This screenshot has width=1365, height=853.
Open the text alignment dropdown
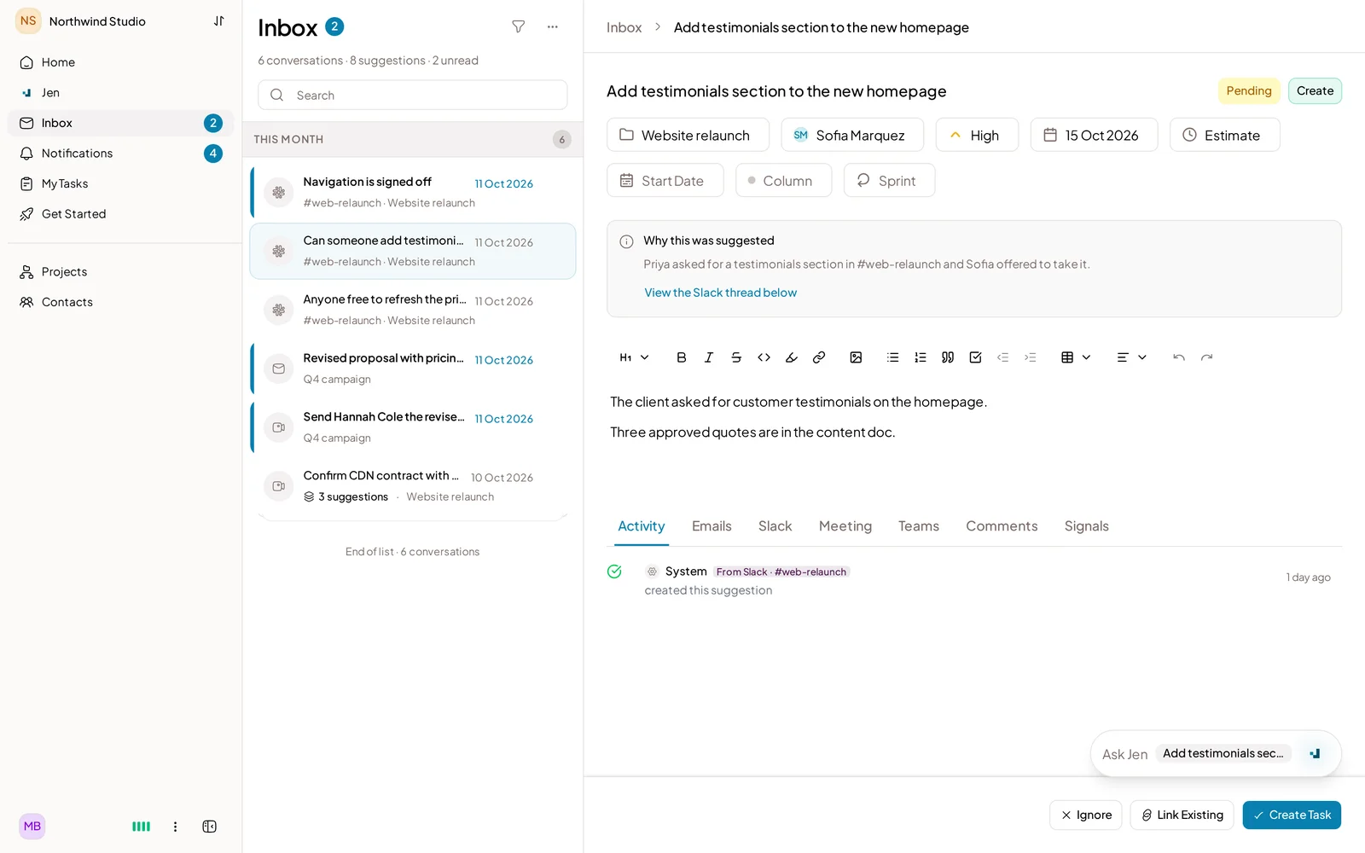point(1131,357)
